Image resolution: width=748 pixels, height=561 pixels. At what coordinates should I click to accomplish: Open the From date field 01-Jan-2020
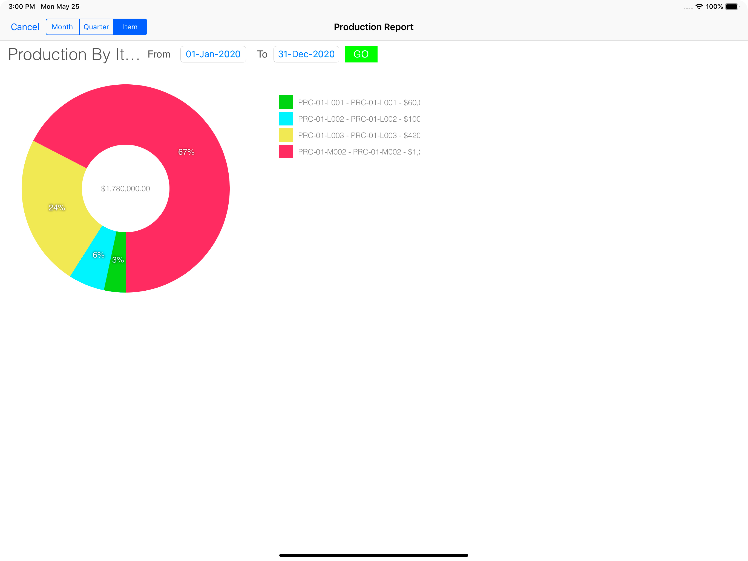click(x=213, y=54)
